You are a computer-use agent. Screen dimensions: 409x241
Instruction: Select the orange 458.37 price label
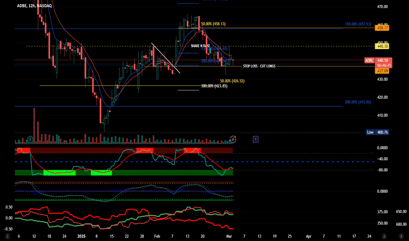point(382,28)
